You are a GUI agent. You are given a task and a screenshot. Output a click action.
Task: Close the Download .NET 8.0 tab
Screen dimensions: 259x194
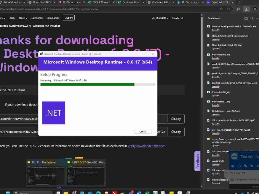[232, 2]
